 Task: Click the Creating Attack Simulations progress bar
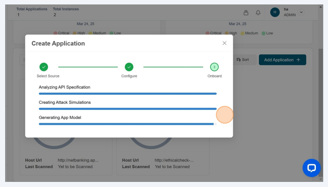[x=127, y=109]
